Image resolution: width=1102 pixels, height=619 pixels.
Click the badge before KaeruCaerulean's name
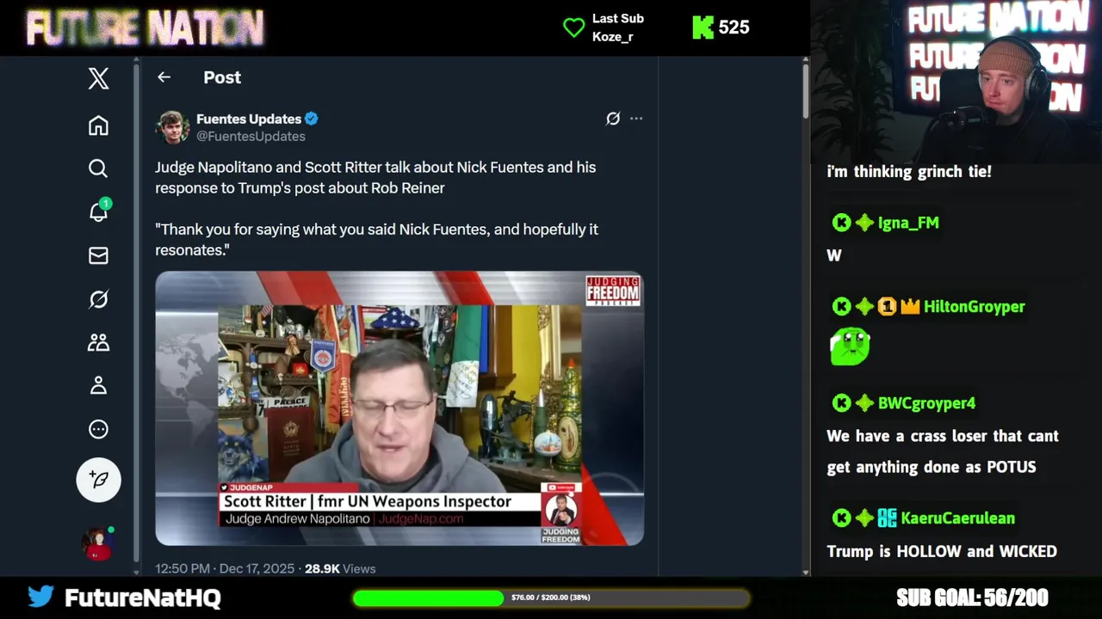888,518
